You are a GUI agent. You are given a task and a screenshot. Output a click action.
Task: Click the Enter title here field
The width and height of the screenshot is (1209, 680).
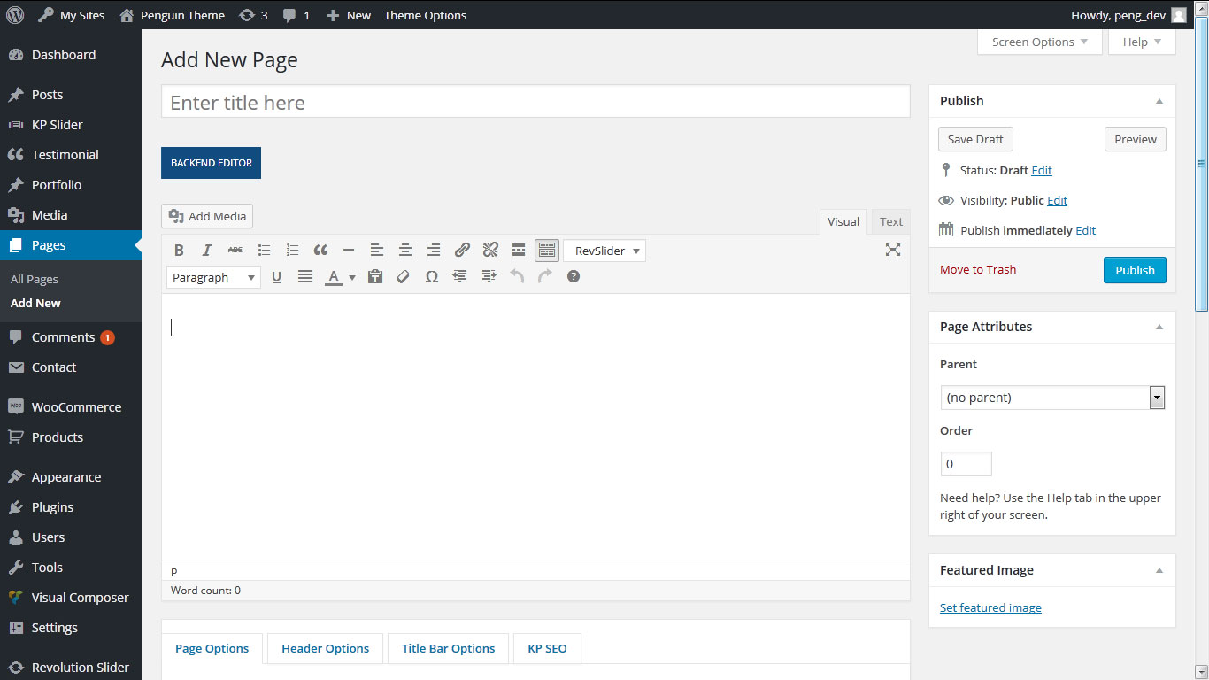535,103
